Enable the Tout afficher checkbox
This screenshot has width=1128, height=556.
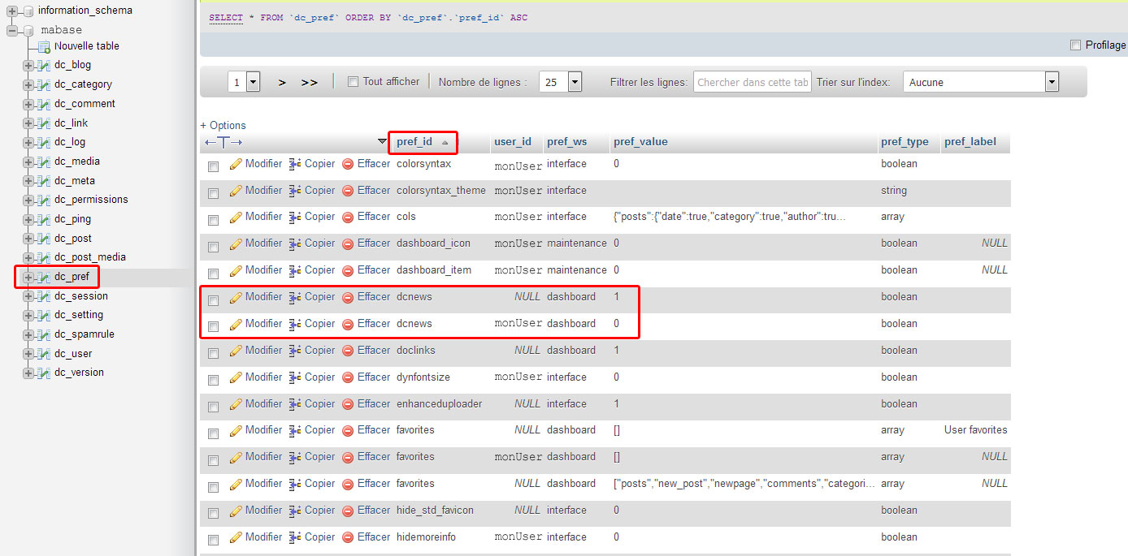[353, 82]
